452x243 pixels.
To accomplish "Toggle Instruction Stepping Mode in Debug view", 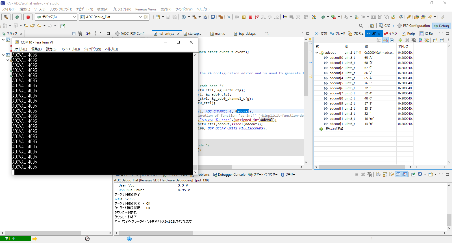I will coord(88,33).
